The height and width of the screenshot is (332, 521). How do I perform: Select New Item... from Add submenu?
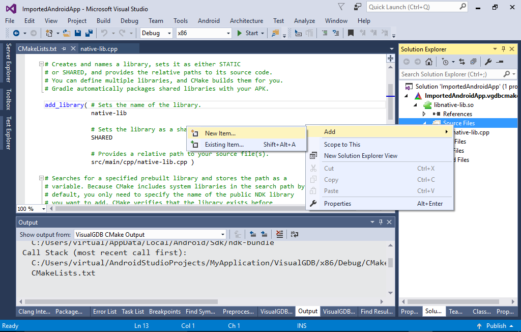(x=246, y=133)
